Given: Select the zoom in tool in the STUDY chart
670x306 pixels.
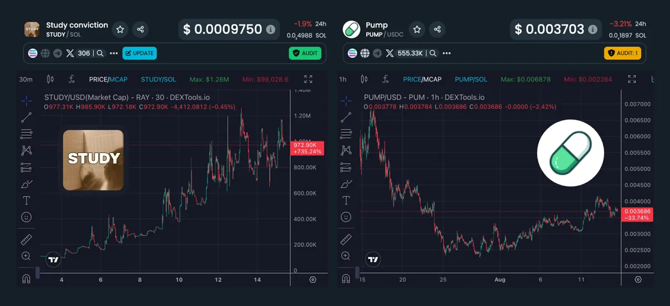Looking at the screenshot, I should tap(26, 256).
